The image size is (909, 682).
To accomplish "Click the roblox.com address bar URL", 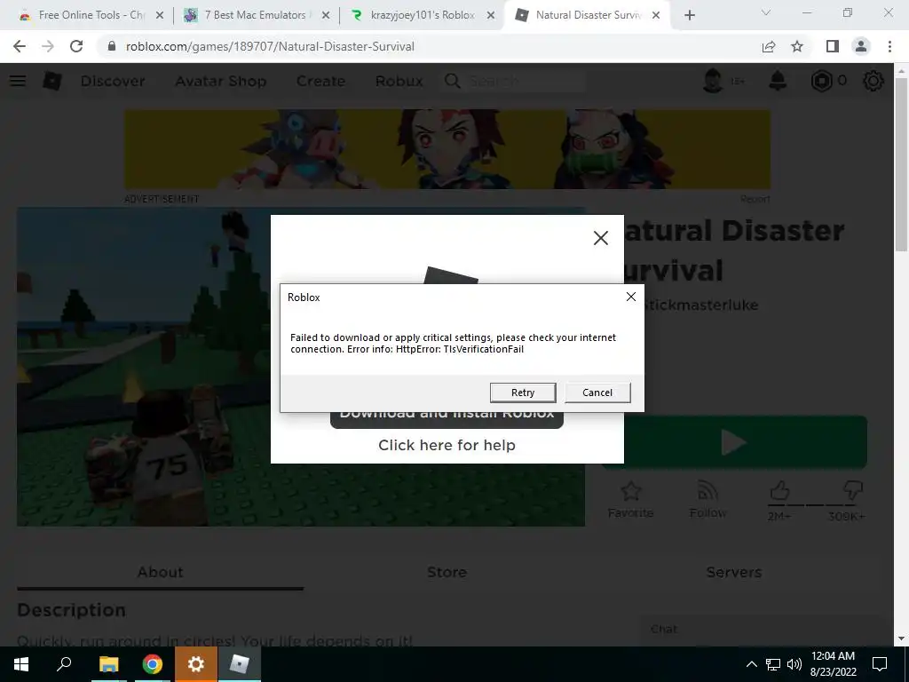I will [270, 46].
